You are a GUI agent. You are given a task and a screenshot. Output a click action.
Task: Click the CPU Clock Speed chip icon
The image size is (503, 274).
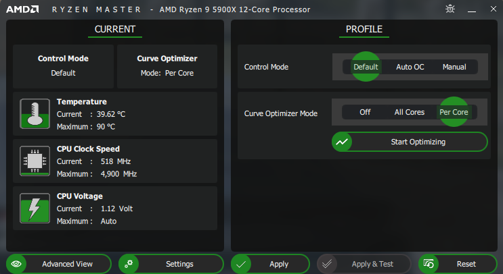coord(31,161)
